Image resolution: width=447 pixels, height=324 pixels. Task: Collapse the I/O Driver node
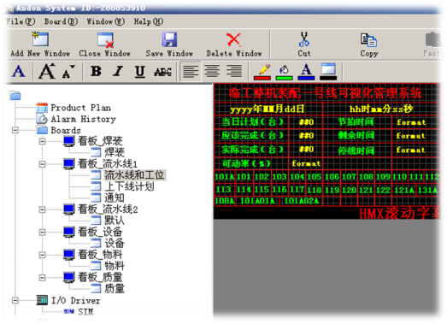coord(15,300)
